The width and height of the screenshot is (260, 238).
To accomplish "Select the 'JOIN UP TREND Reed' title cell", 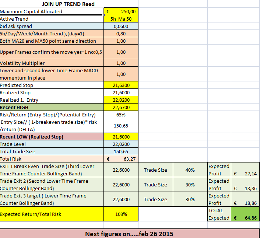I will pos(68,4).
